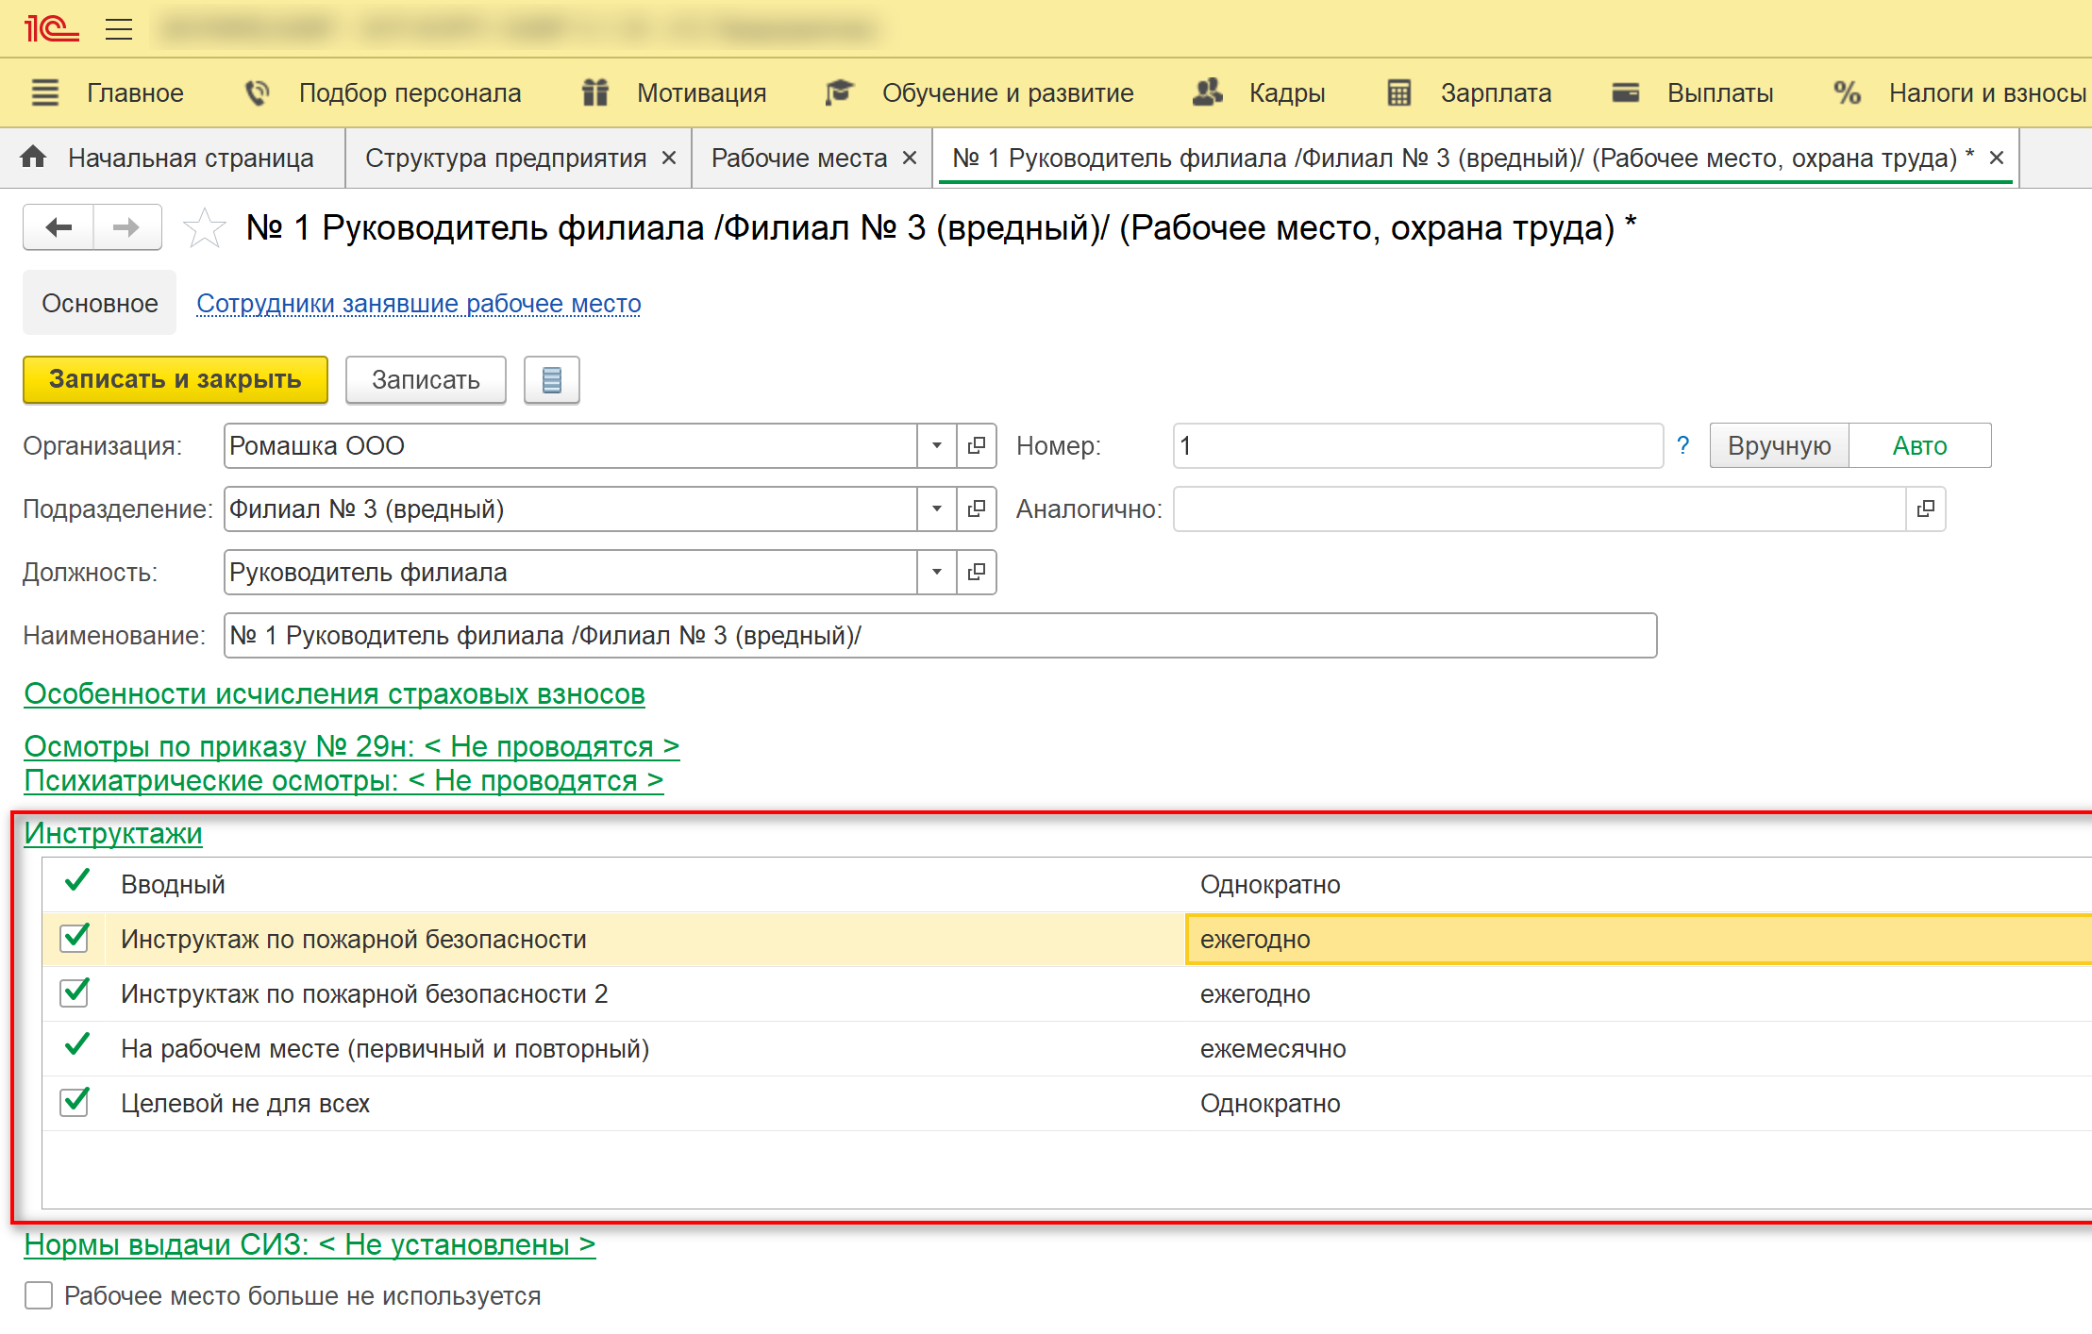
Task: Open the Должность dropdown arrow
Action: pyautogui.click(x=936, y=573)
